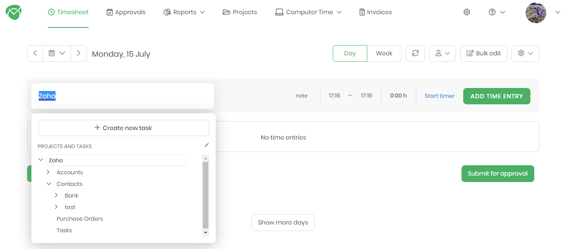Collapse the Zoho project node
Viewport: 570px width, 249px height.
[41, 160]
